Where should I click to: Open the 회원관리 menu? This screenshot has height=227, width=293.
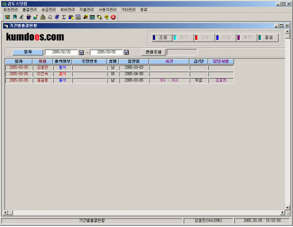[10, 10]
